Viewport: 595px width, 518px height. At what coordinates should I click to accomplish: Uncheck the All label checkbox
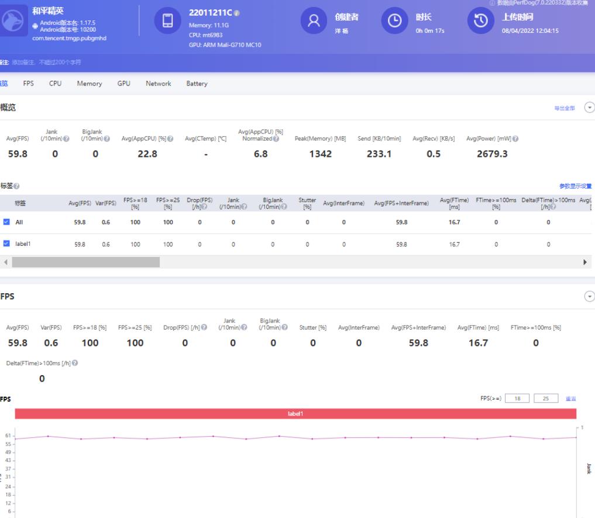[7, 222]
